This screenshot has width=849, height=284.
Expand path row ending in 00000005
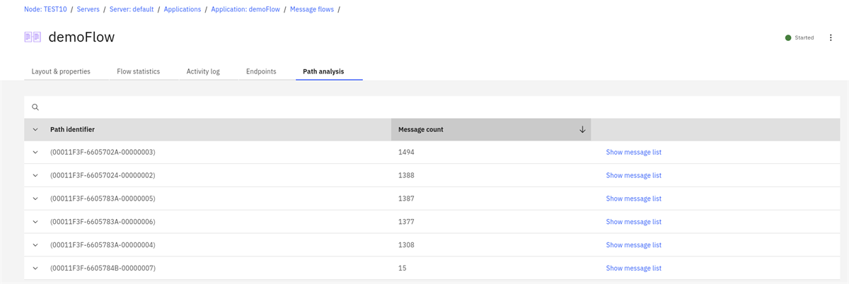pos(35,199)
